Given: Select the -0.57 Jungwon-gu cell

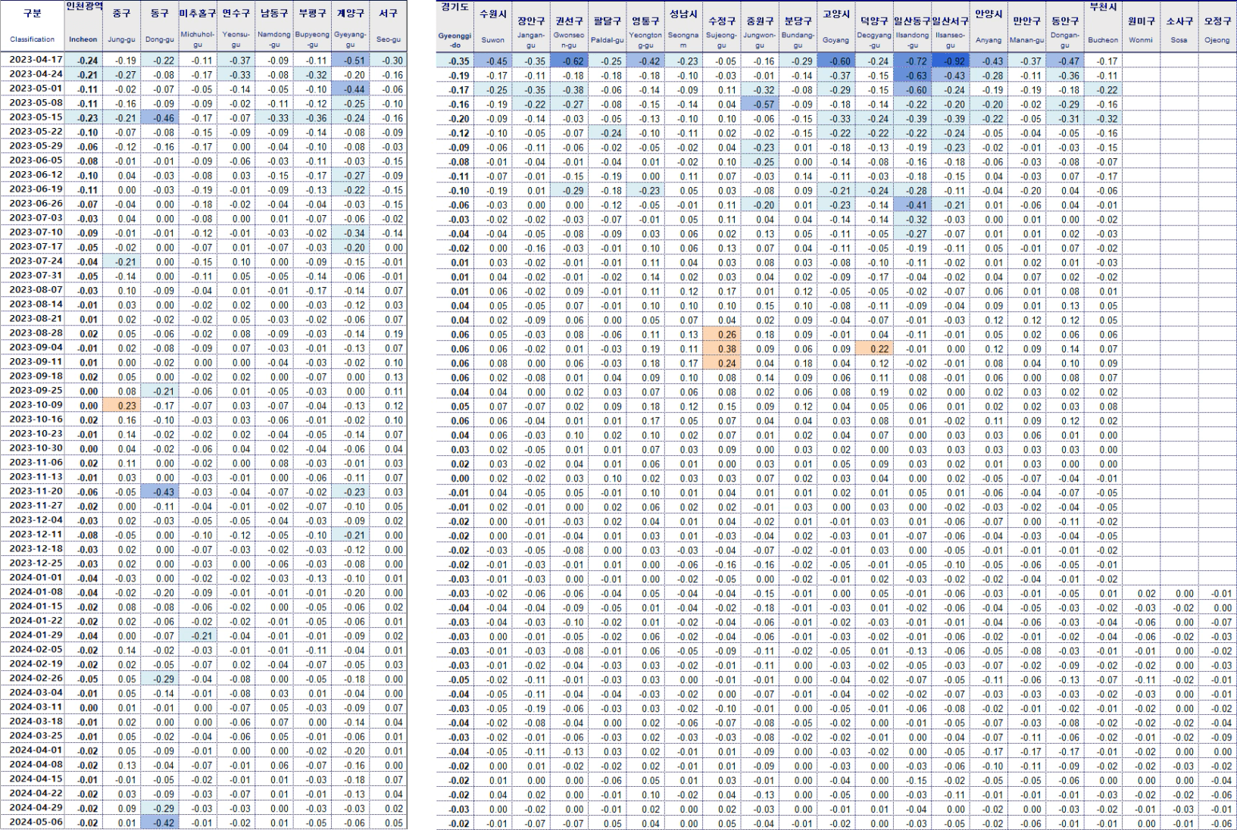Looking at the screenshot, I should [x=760, y=105].
